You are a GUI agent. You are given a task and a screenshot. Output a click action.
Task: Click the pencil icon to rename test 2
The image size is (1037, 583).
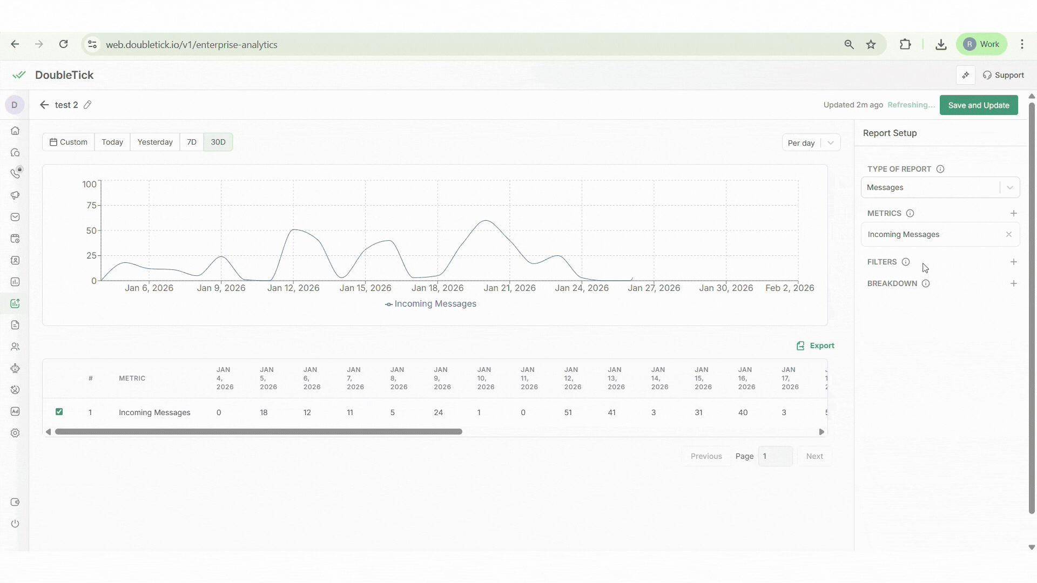(x=87, y=105)
